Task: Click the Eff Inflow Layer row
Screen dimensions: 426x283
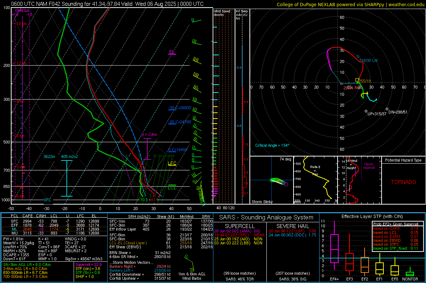Action: [x=161, y=229]
